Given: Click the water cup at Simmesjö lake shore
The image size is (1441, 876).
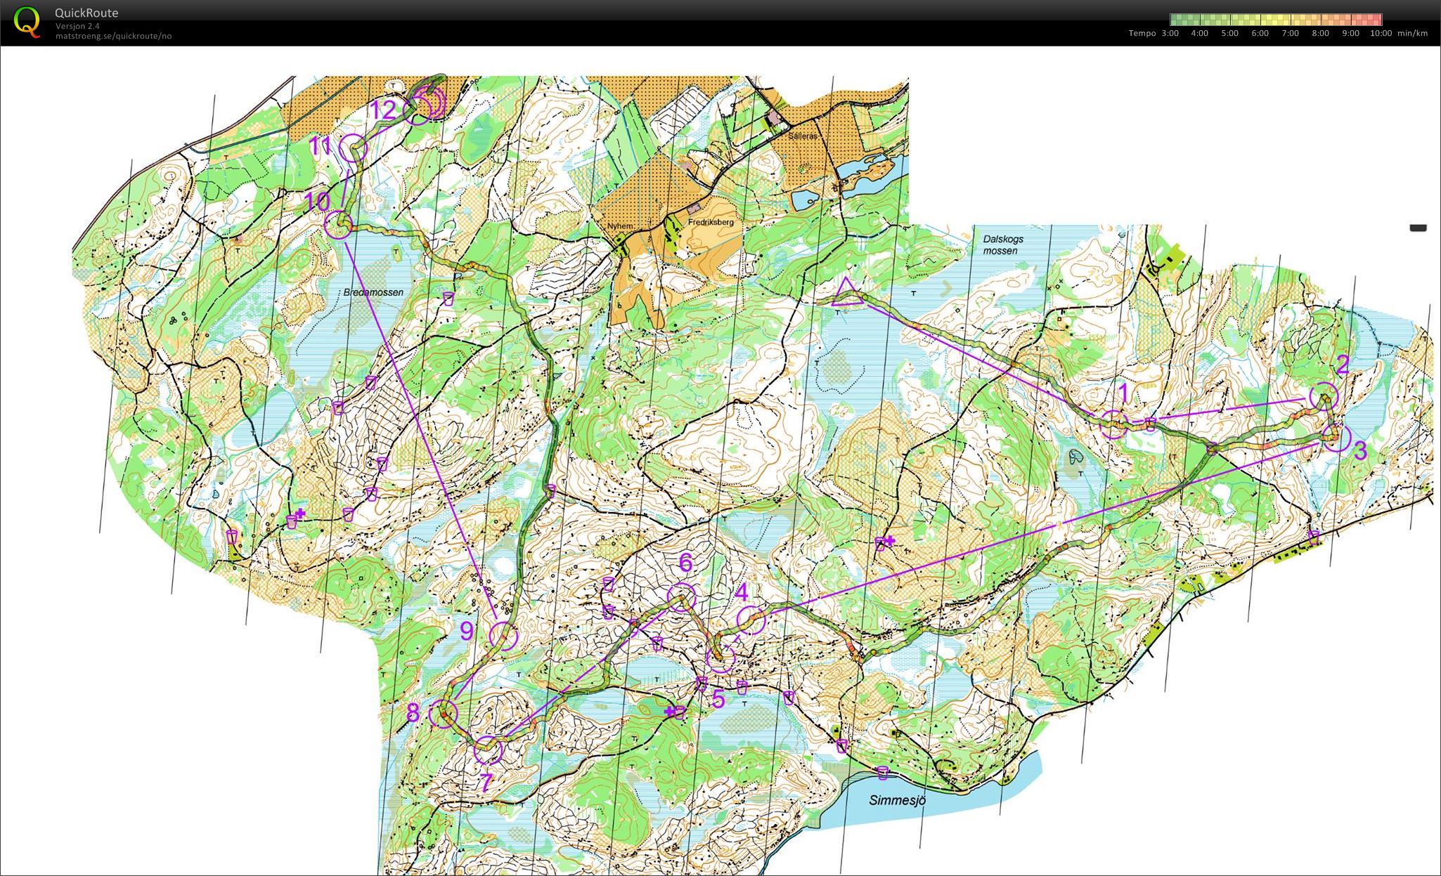Looking at the screenshot, I should tap(883, 773).
